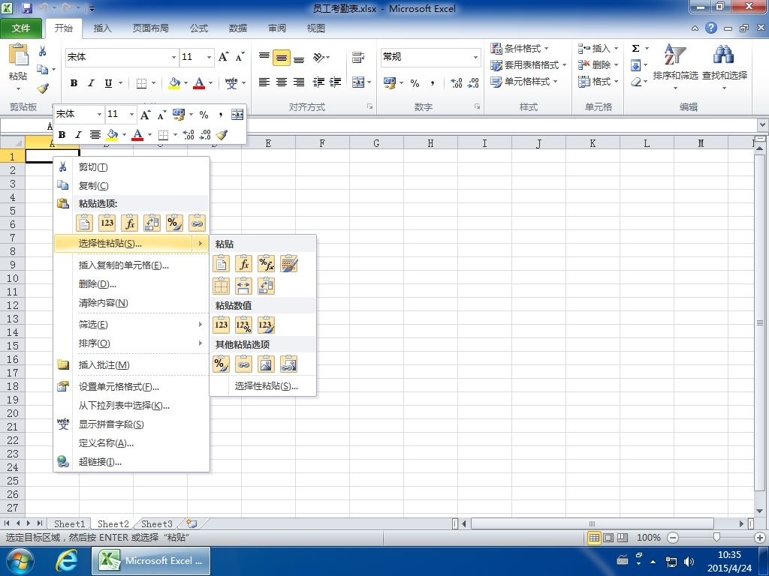Choose 复制 from context menu
The height and width of the screenshot is (576, 769).
click(131, 186)
